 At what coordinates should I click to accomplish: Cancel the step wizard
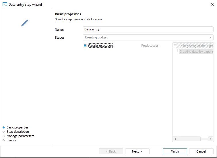tap(201, 151)
